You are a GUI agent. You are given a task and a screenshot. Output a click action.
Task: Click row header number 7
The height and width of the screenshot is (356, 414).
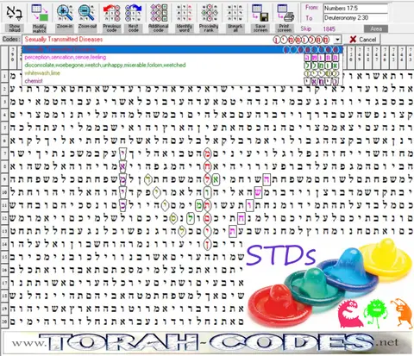click(x=4, y=153)
